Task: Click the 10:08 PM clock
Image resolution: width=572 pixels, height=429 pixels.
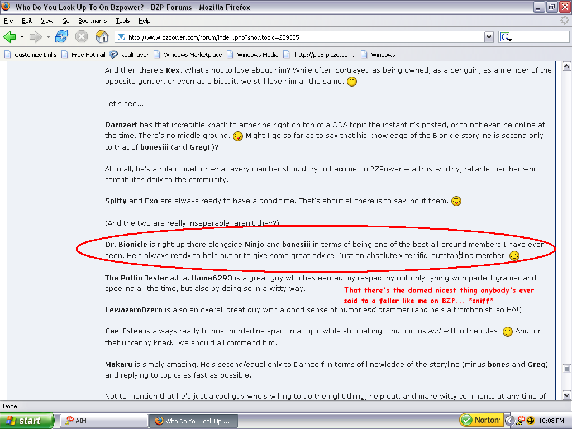Action: [x=551, y=421]
